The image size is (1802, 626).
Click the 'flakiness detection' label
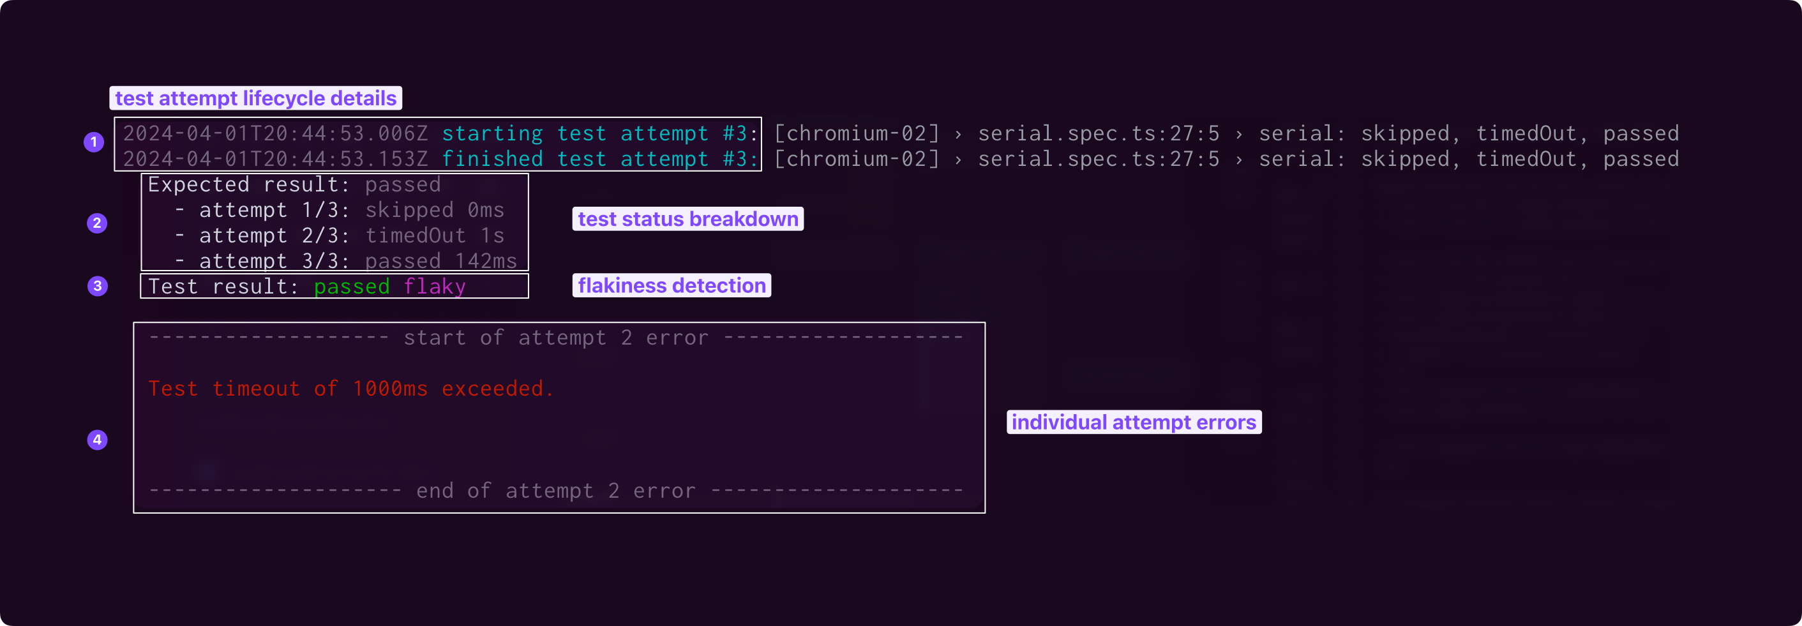(x=672, y=285)
